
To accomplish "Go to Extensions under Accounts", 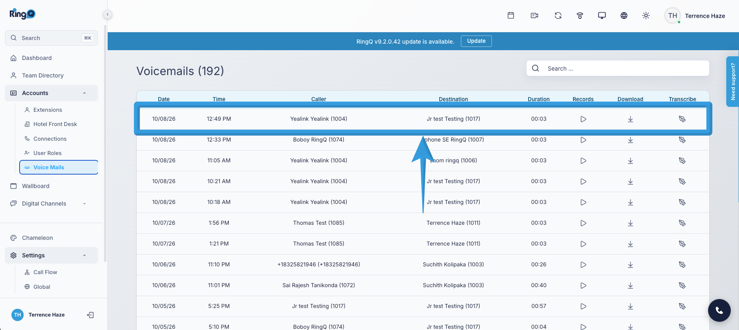I will pos(59,110).
